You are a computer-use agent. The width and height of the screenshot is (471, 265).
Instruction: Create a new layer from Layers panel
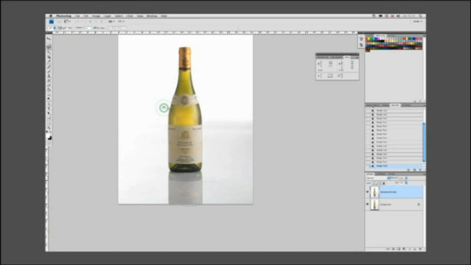click(415, 249)
